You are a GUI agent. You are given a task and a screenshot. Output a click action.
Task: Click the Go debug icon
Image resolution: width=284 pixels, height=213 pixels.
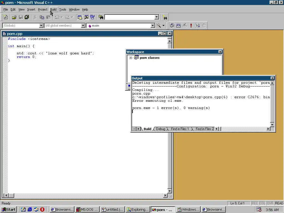(x=197, y=26)
